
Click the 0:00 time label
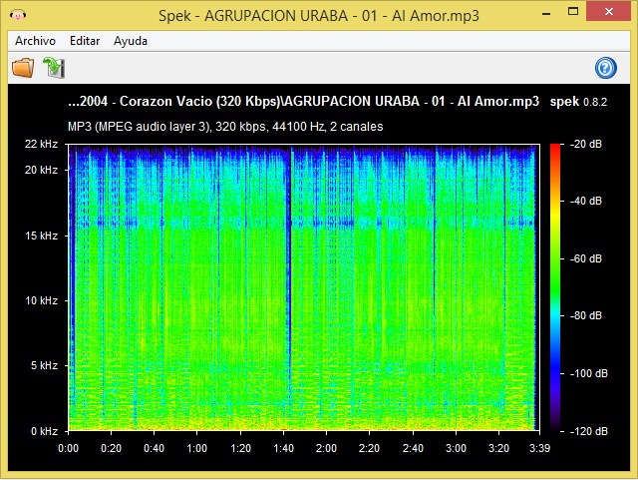point(68,449)
